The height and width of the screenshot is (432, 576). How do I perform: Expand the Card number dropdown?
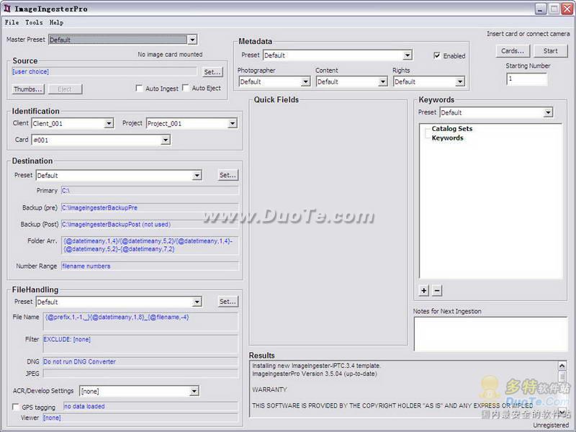click(166, 140)
